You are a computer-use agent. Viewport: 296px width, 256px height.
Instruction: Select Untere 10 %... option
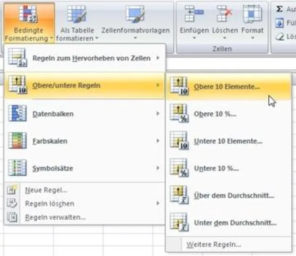[229, 168]
